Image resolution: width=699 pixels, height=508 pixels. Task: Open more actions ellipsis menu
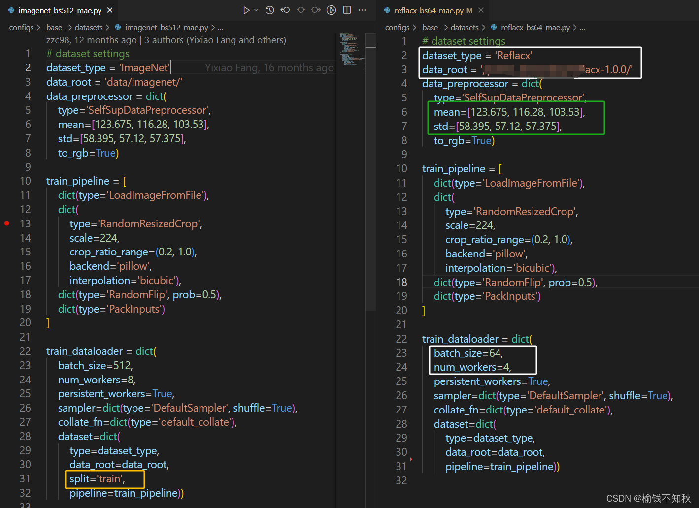coord(362,10)
